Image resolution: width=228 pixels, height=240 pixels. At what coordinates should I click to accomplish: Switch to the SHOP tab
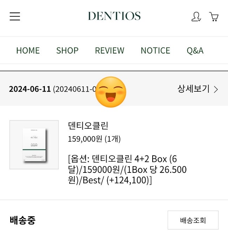click(67, 50)
